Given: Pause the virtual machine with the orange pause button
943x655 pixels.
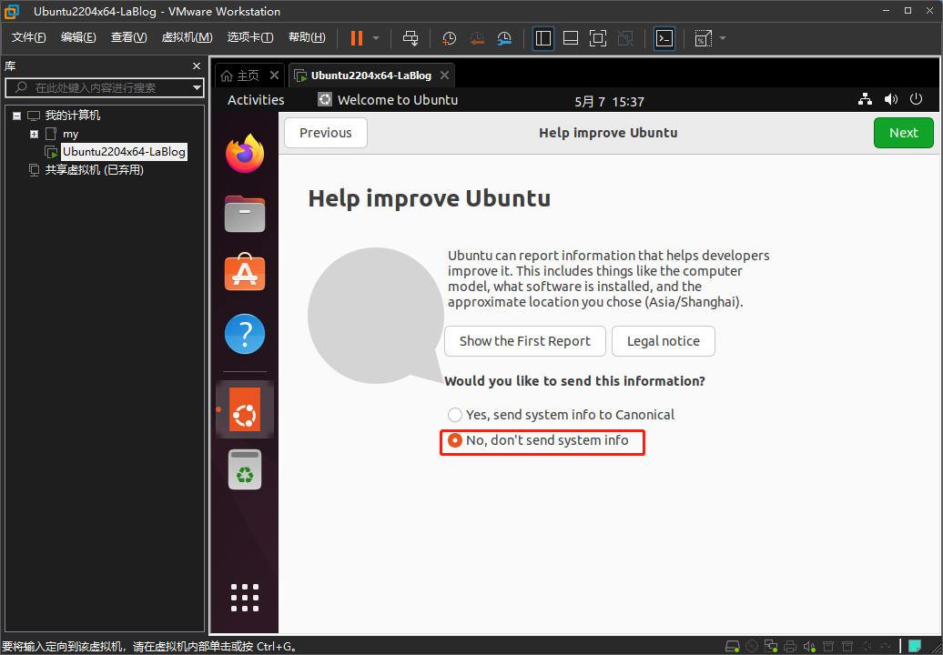Looking at the screenshot, I should (357, 38).
